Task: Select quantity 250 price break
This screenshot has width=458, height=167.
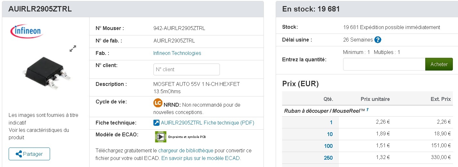Action: [328, 158]
